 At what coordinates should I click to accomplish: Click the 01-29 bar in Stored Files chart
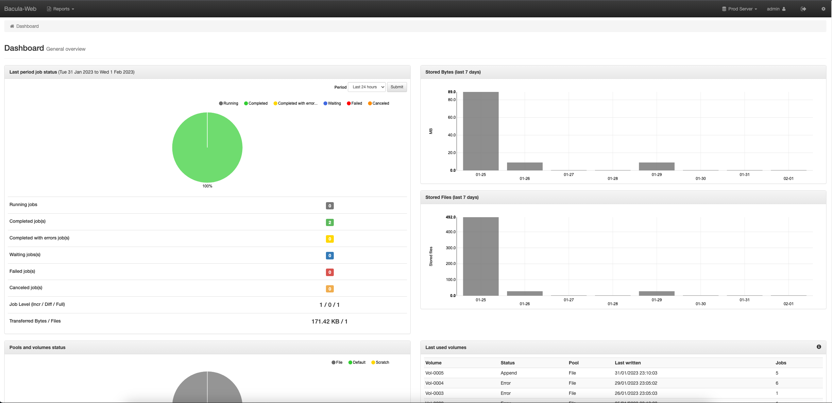657,293
